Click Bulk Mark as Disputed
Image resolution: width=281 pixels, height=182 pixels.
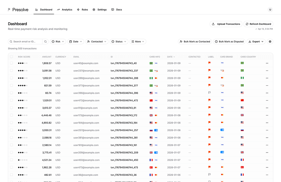pyautogui.click(x=229, y=41)
